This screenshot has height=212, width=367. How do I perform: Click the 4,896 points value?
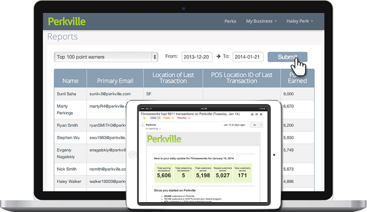pyautogui.click(x=288, y=181)
